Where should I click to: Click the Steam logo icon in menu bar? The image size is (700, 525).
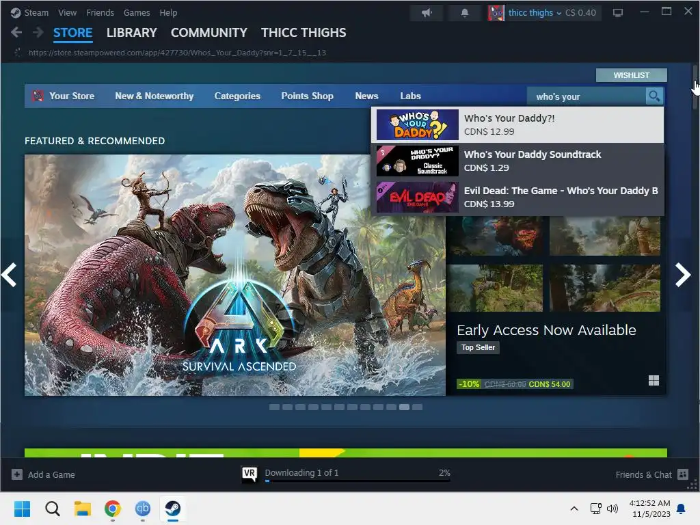16,12
